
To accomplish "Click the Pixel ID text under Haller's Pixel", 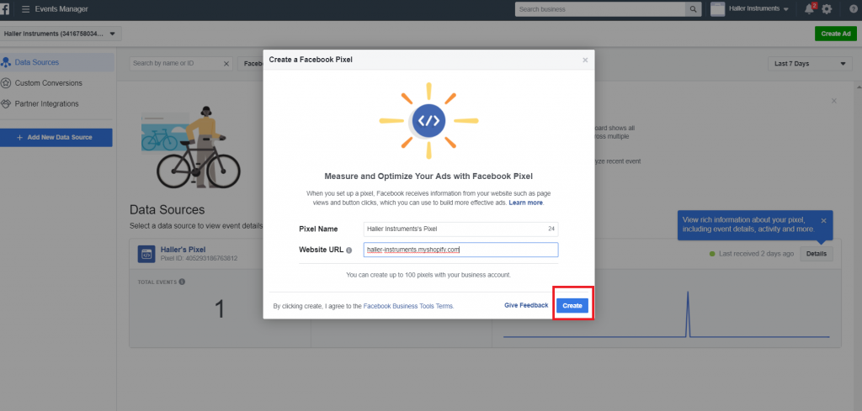I will click(199, 258).
